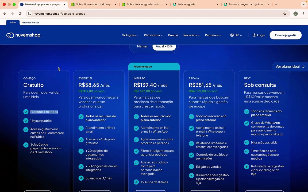Click the Gratuito plan title
This screenshot has height=192, width=308.
(x=33, y=85)
